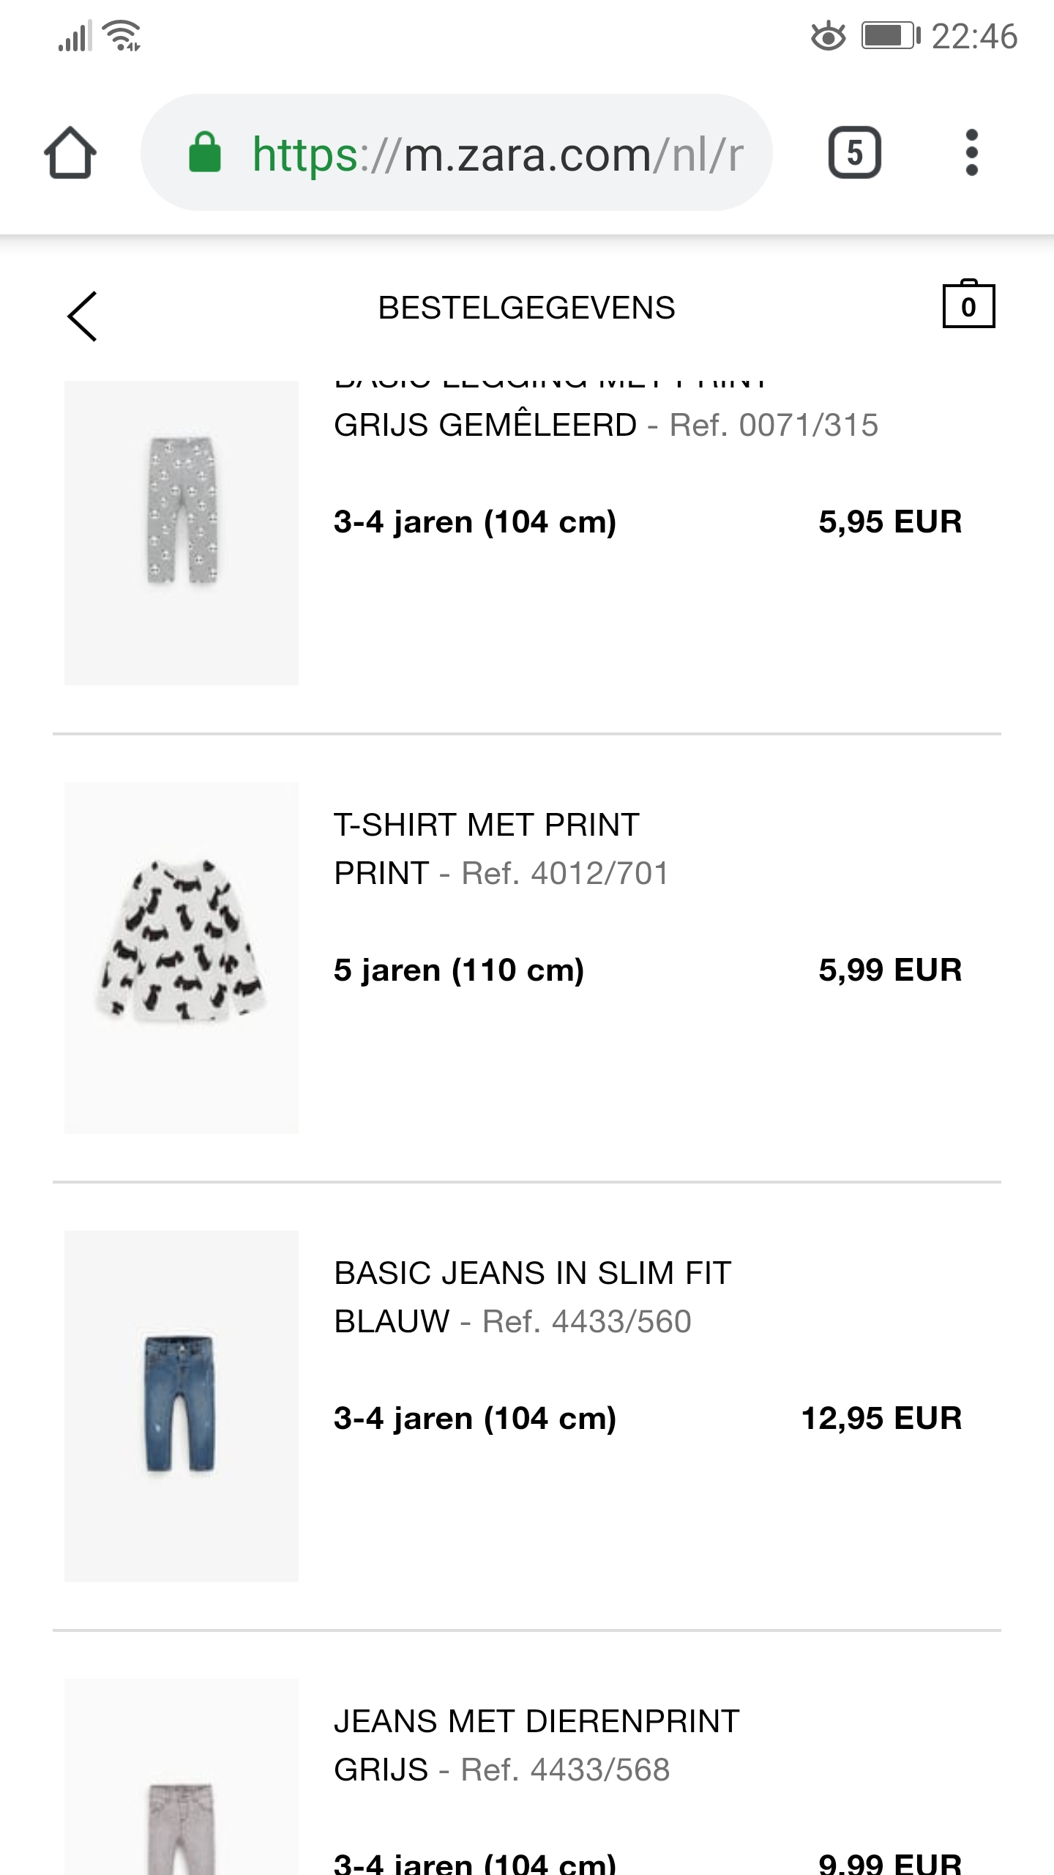
Task: Tap the 12,95 EUR jeans price
Action: [x=881, y=1418]
